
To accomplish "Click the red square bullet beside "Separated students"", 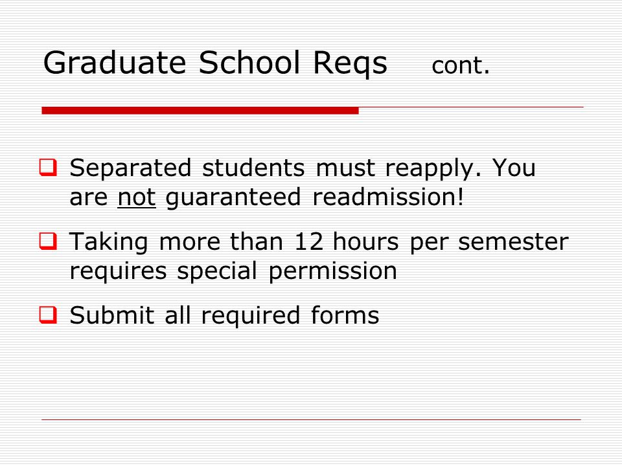I will [48, 167].
